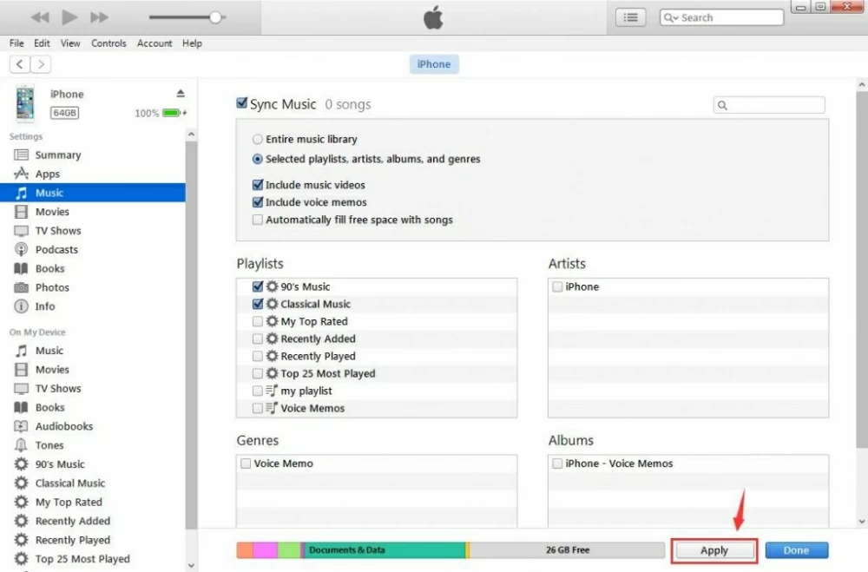The width and height of the screenshot is (868, 572).
Task: Click the Apply button
Action: [714, 550]
